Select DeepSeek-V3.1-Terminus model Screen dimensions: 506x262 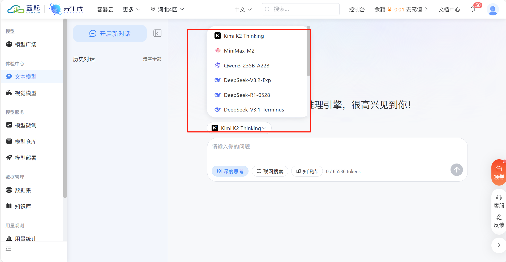[256, 109]
